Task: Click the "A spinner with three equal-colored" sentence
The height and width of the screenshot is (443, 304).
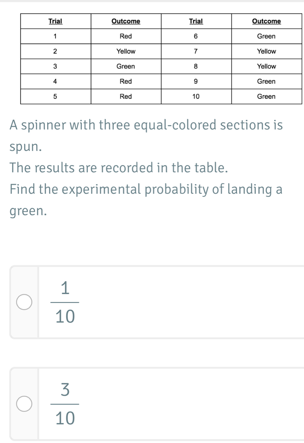Action: [146, 125]
